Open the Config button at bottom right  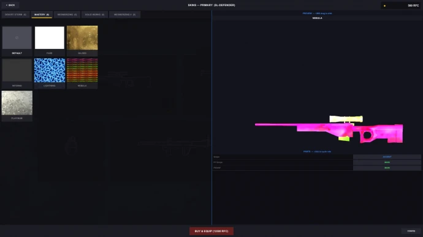coord(411,231)
